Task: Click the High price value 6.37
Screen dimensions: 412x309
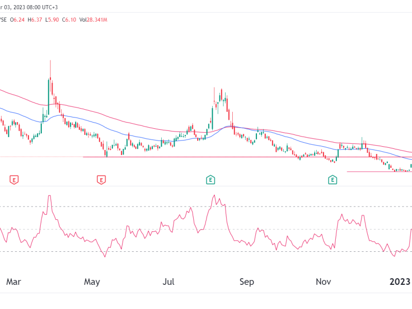Action: pos(36,20)
